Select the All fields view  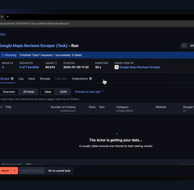click(x=28, y=92)
